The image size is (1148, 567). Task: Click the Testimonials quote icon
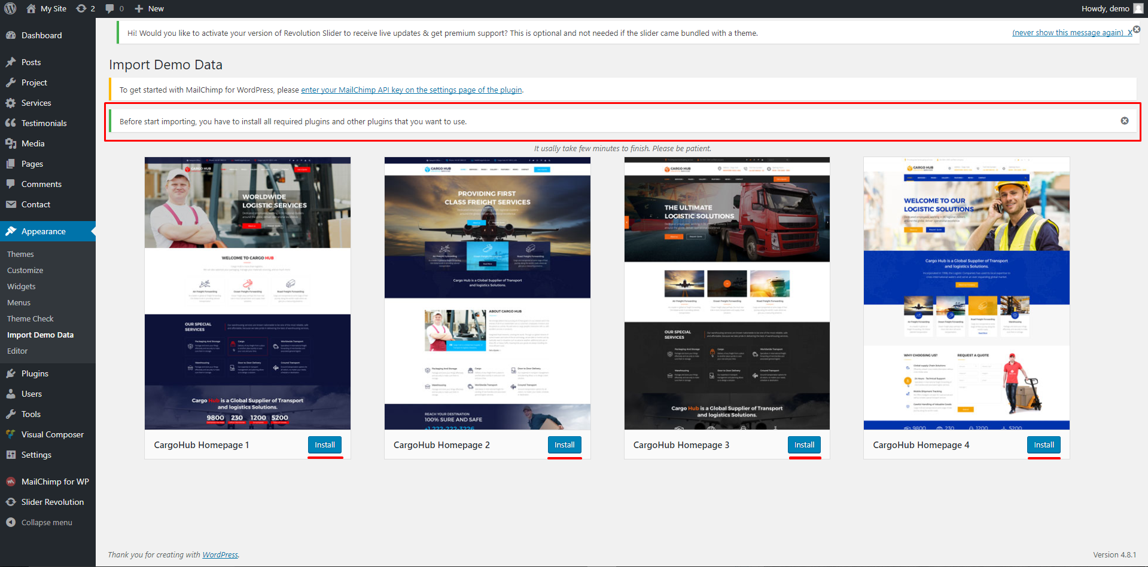11,123
